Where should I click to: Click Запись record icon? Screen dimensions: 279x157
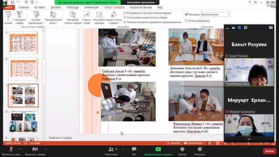coord(182,149)
